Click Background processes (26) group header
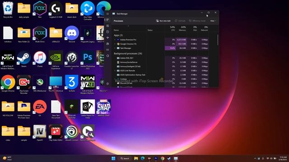The width and height of the screenshot is (289, 162). point(128,54)
